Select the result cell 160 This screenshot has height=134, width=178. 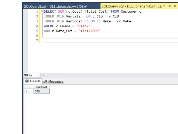(41, 91)
